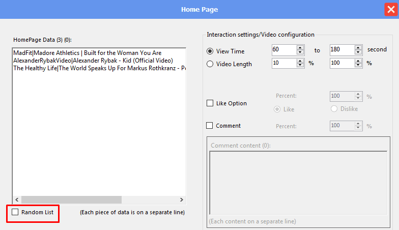This screenshot has width=399, height=230.
Task: Click the View Time minimum field showing 60
Action: pyautogui.click(x=284, y=50)
